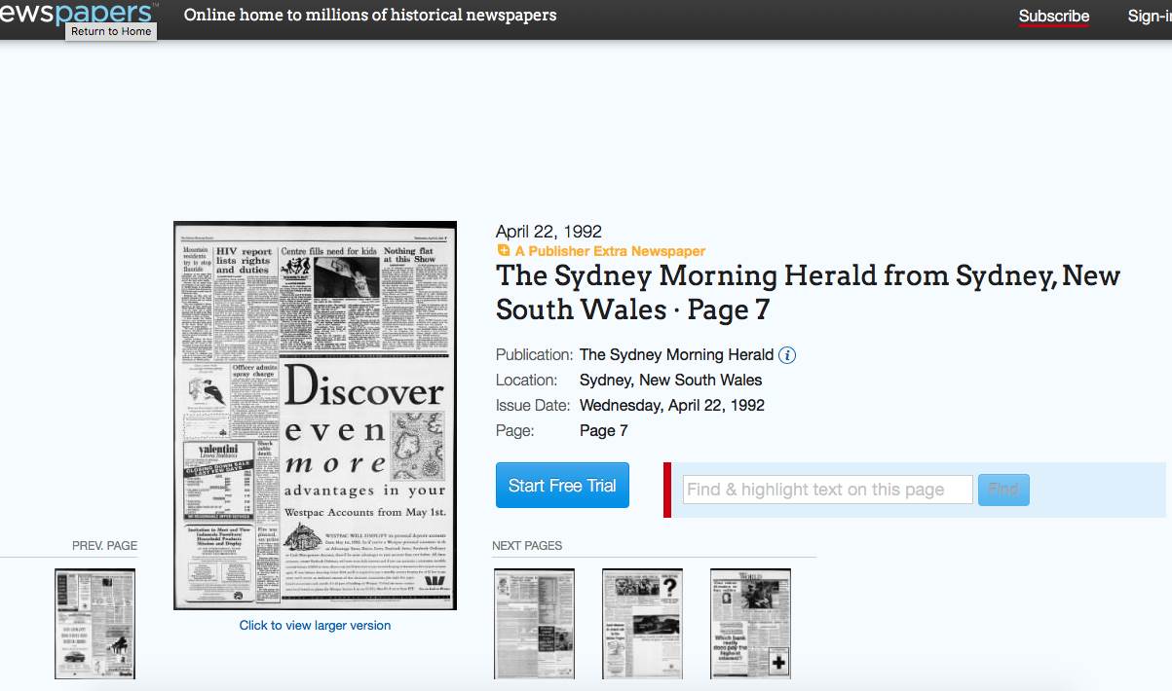Open the Sign-in link in the header
The image size is (1172, 691).
[x=1149, y=16]
